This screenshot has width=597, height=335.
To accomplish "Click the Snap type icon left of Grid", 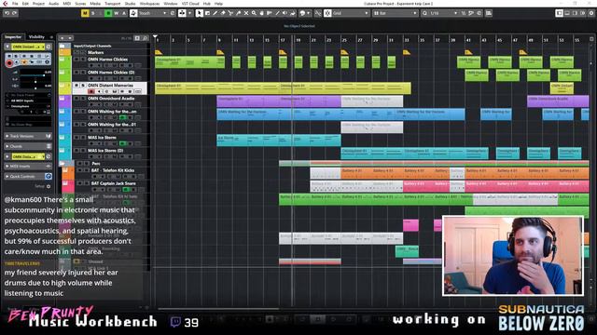I will (x=327, y=13).
